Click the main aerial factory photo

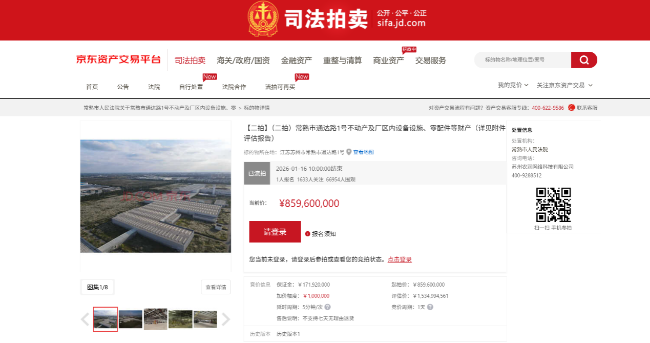[156, 196]
